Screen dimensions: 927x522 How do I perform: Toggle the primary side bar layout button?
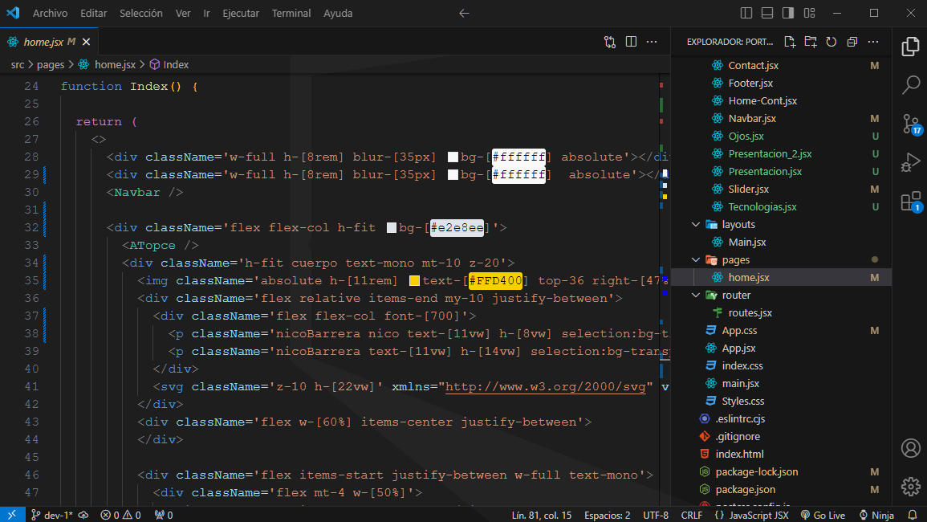tap(746, 13)
